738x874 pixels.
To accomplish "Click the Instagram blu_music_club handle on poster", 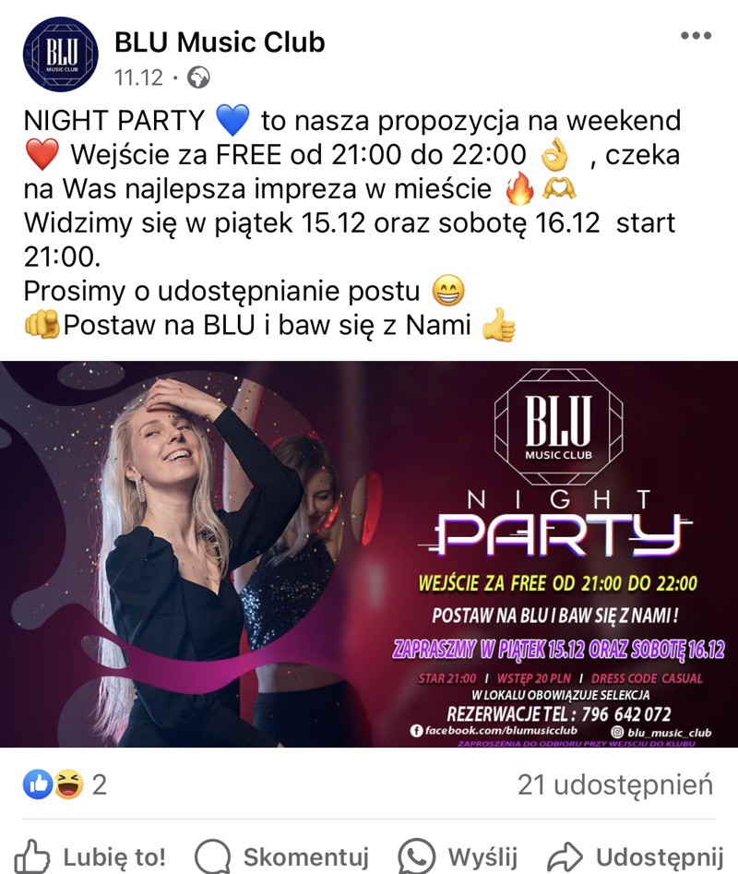I will [661, 733].
